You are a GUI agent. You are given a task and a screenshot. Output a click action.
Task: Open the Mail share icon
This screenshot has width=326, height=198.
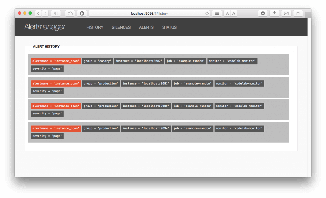[286, 13]
